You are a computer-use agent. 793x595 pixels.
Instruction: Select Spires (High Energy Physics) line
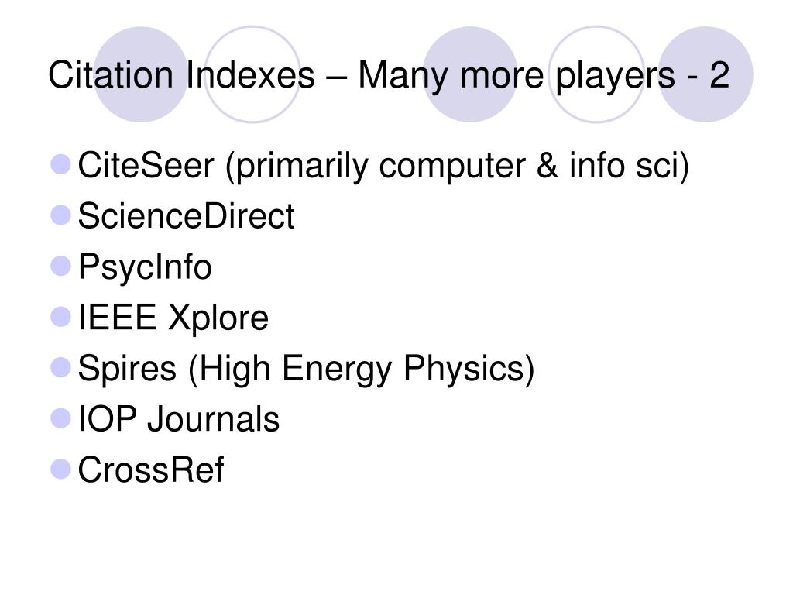306,368
